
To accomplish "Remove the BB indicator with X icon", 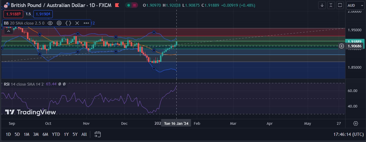I will pyautogui.click(x=77, y=23).
